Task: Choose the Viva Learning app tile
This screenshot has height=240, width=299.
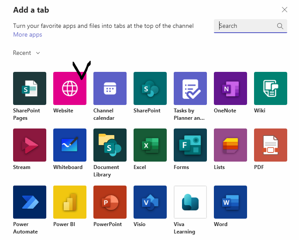Action: pyautogui.click(x=190, y=202)
